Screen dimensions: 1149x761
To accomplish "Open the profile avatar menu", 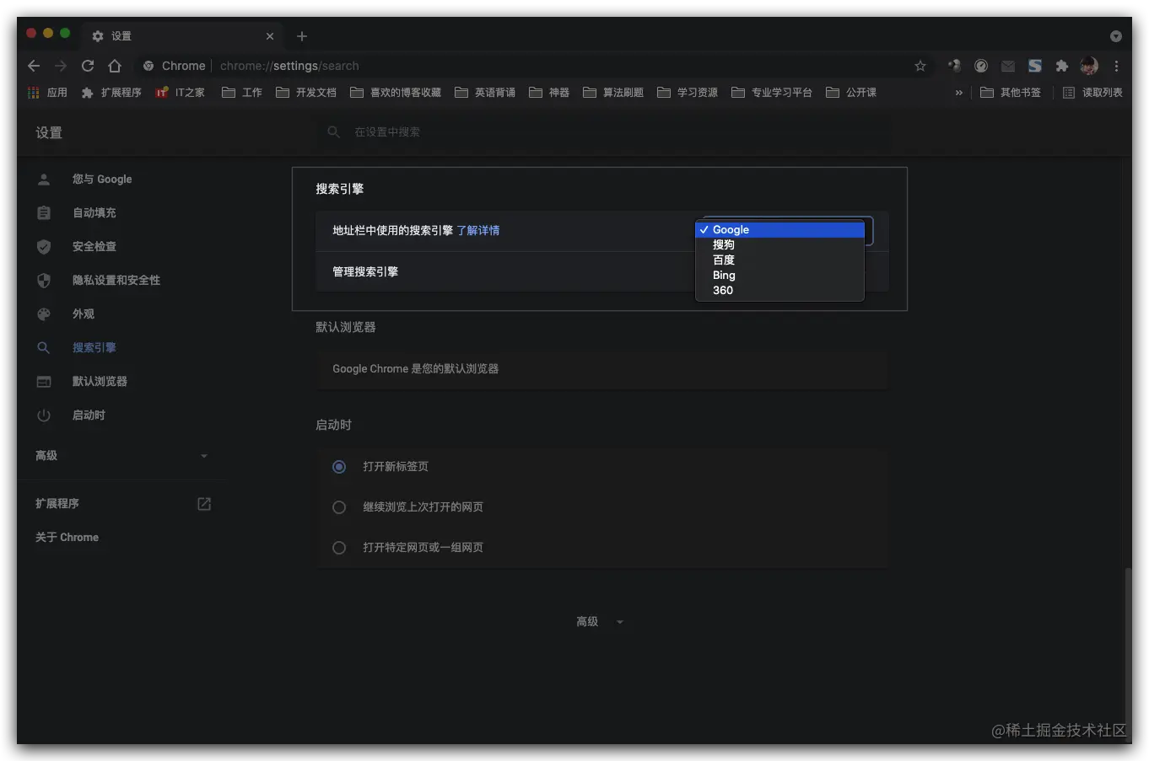I will pos(1089,66).
